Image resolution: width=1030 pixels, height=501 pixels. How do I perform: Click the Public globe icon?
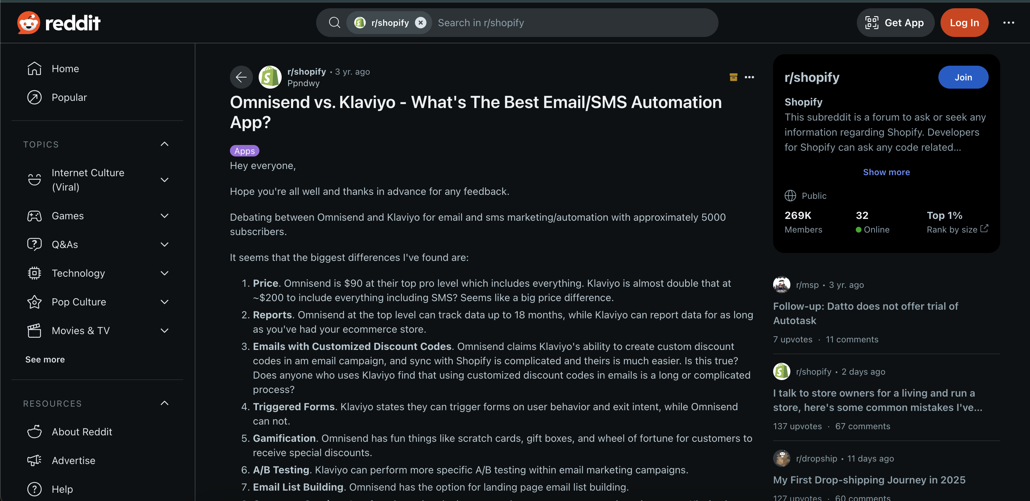click(x=790, y=196)
